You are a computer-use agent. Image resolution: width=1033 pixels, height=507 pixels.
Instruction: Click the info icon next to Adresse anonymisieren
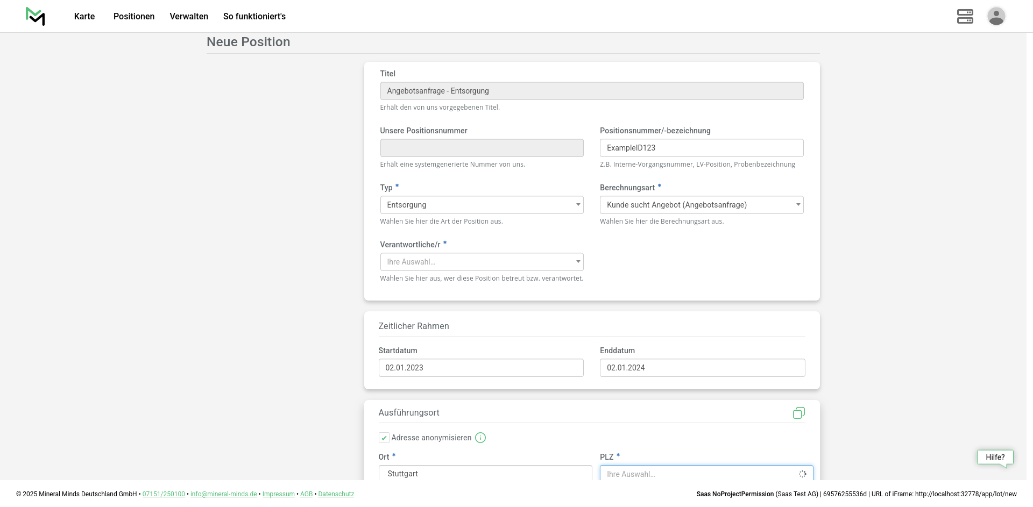pyautogui.click(x=480, y=438)
